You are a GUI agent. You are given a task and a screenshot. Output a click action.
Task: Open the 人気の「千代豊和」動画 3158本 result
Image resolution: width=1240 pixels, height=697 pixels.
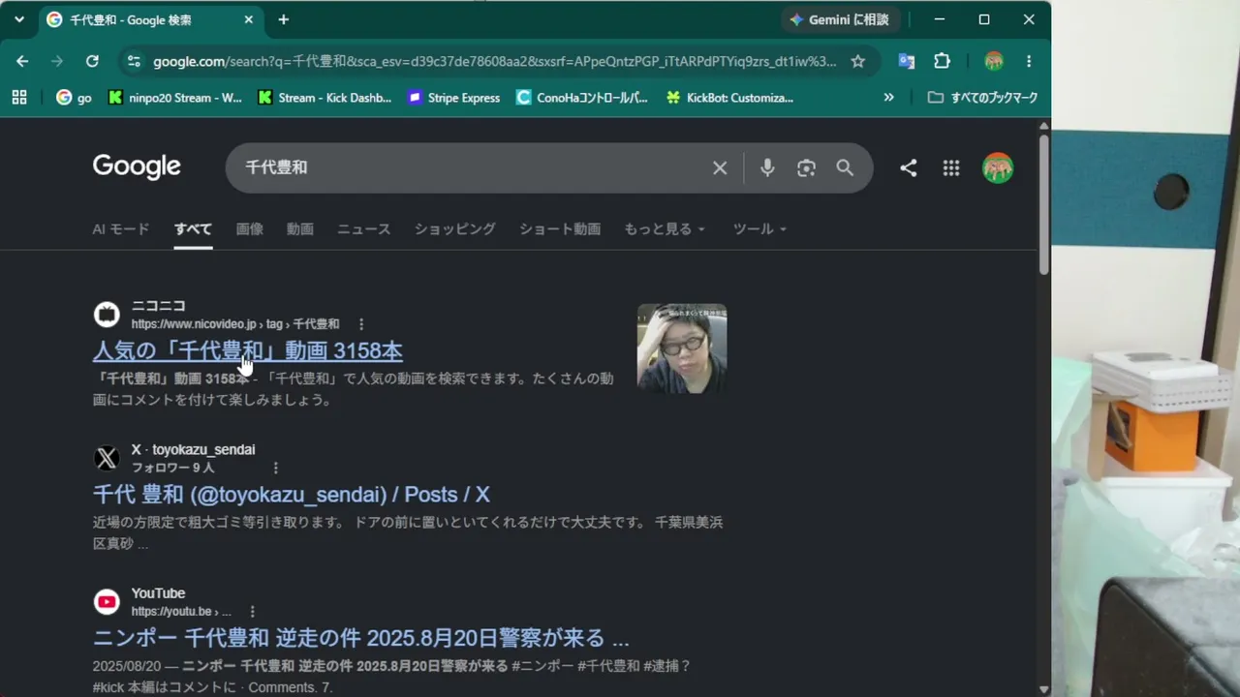pos(248,350)
